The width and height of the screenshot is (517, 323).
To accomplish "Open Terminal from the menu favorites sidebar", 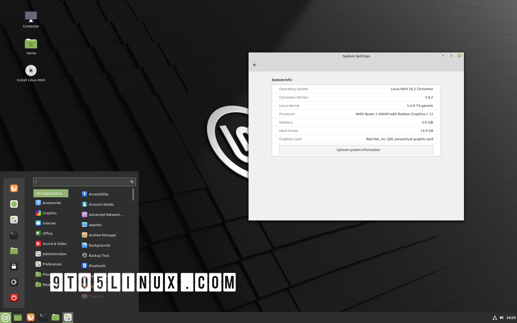I will point(14,235).
